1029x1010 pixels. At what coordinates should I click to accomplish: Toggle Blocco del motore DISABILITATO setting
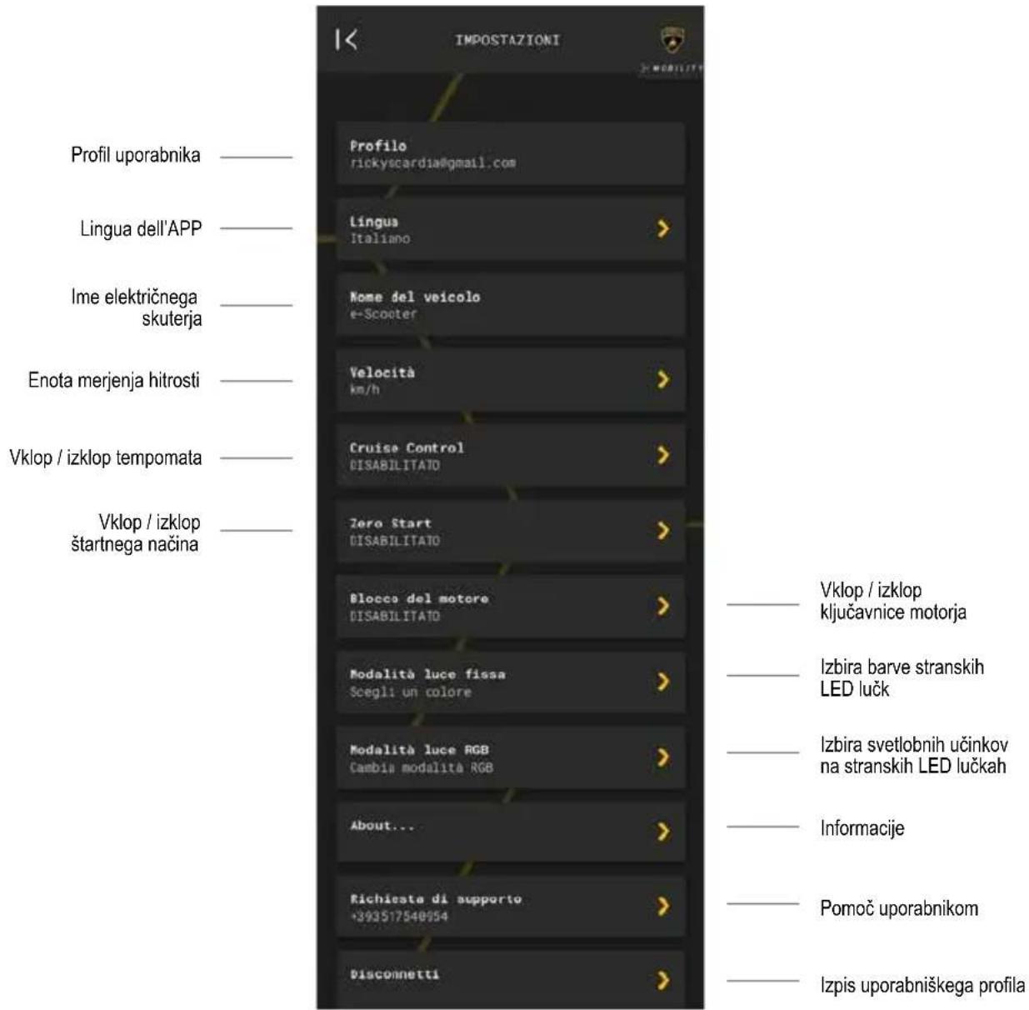[x=395, y=617]
